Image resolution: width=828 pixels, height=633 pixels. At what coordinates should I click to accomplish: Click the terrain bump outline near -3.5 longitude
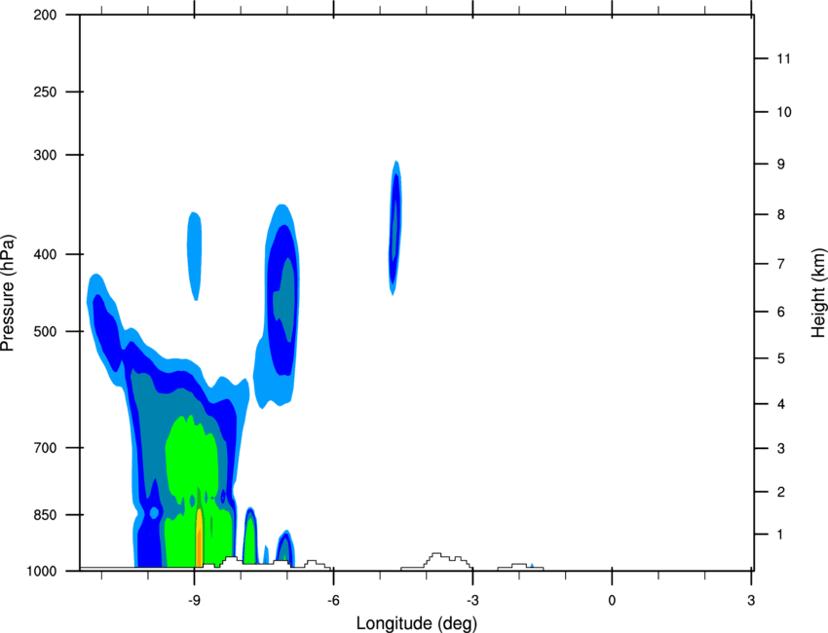[436, 561]
